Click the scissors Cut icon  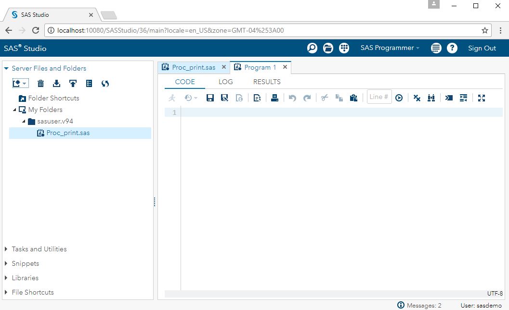pos(325,98)
